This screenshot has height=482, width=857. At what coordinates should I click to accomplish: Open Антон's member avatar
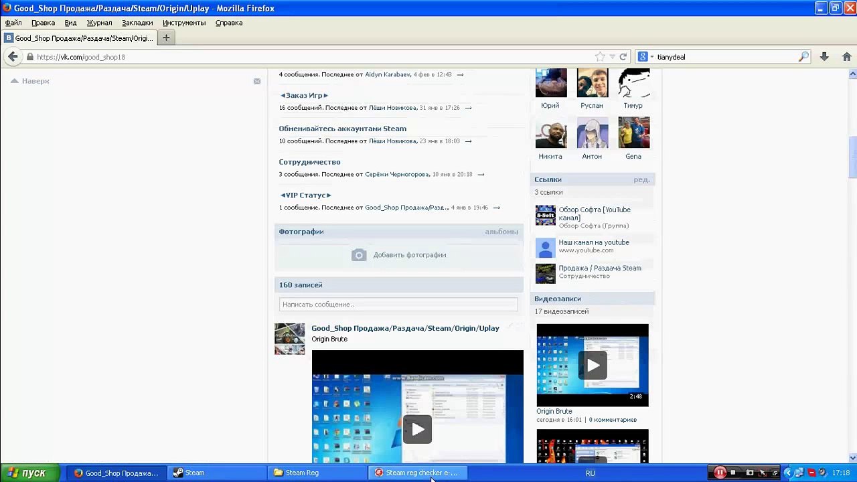coord(593,133)
